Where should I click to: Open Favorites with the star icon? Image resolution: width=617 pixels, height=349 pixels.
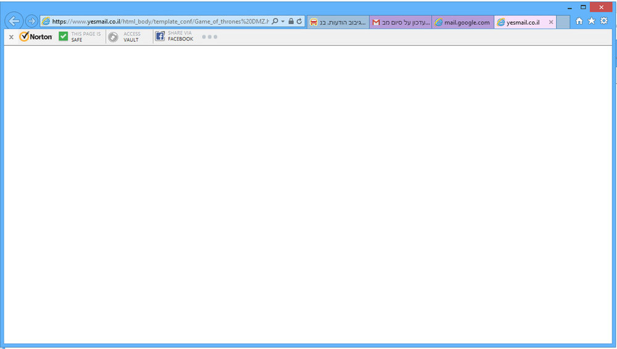tap(592, 21)
